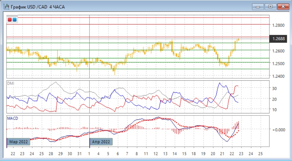The image size is (292, 161).
Task: Click the DMI scale value 30
Action: coord(275,88)
